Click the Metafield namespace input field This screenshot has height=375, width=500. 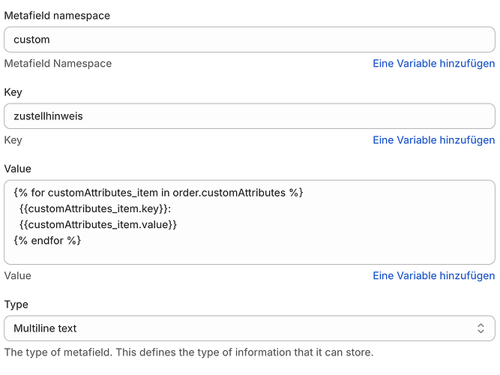point(249,40)
